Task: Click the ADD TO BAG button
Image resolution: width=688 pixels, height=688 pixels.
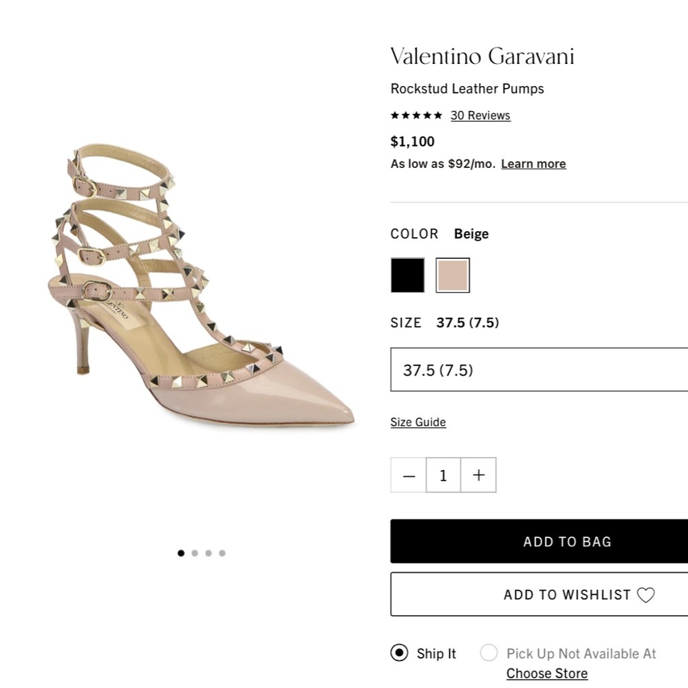Action: tap(567, 541)
